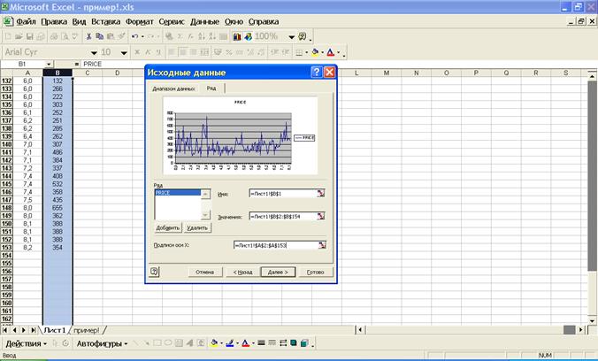Click the 3-D box icon in drawing toolbar
598x361 pixels.
pos(304,343)
